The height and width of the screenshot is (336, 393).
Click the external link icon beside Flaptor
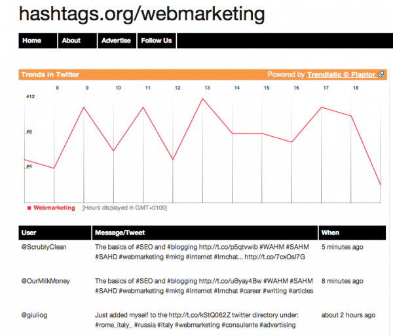coord(381,74)
